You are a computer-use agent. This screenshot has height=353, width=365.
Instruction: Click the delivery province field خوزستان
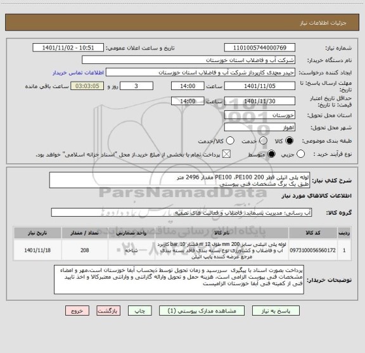click(x=260, y=115)
